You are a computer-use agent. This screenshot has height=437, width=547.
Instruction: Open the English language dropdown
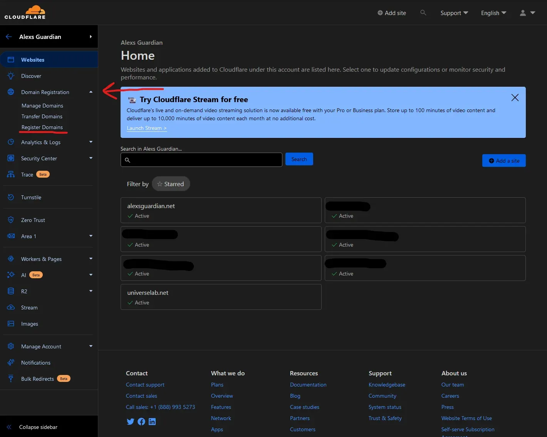(x=493, y=13)
